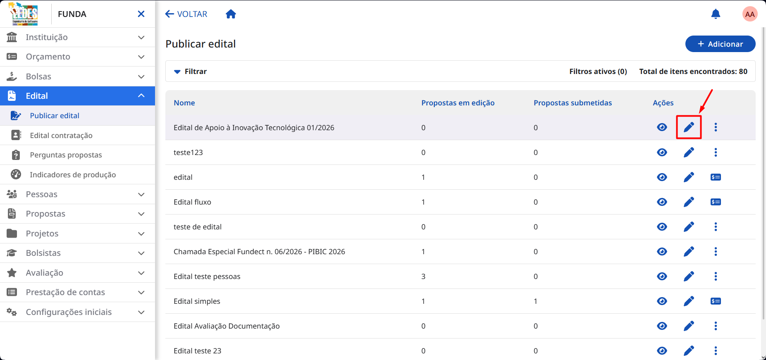This screenshot has width=766, height=360.
Task: Click the Edital teste 23 name cell
Action: [x=197, y=351]
